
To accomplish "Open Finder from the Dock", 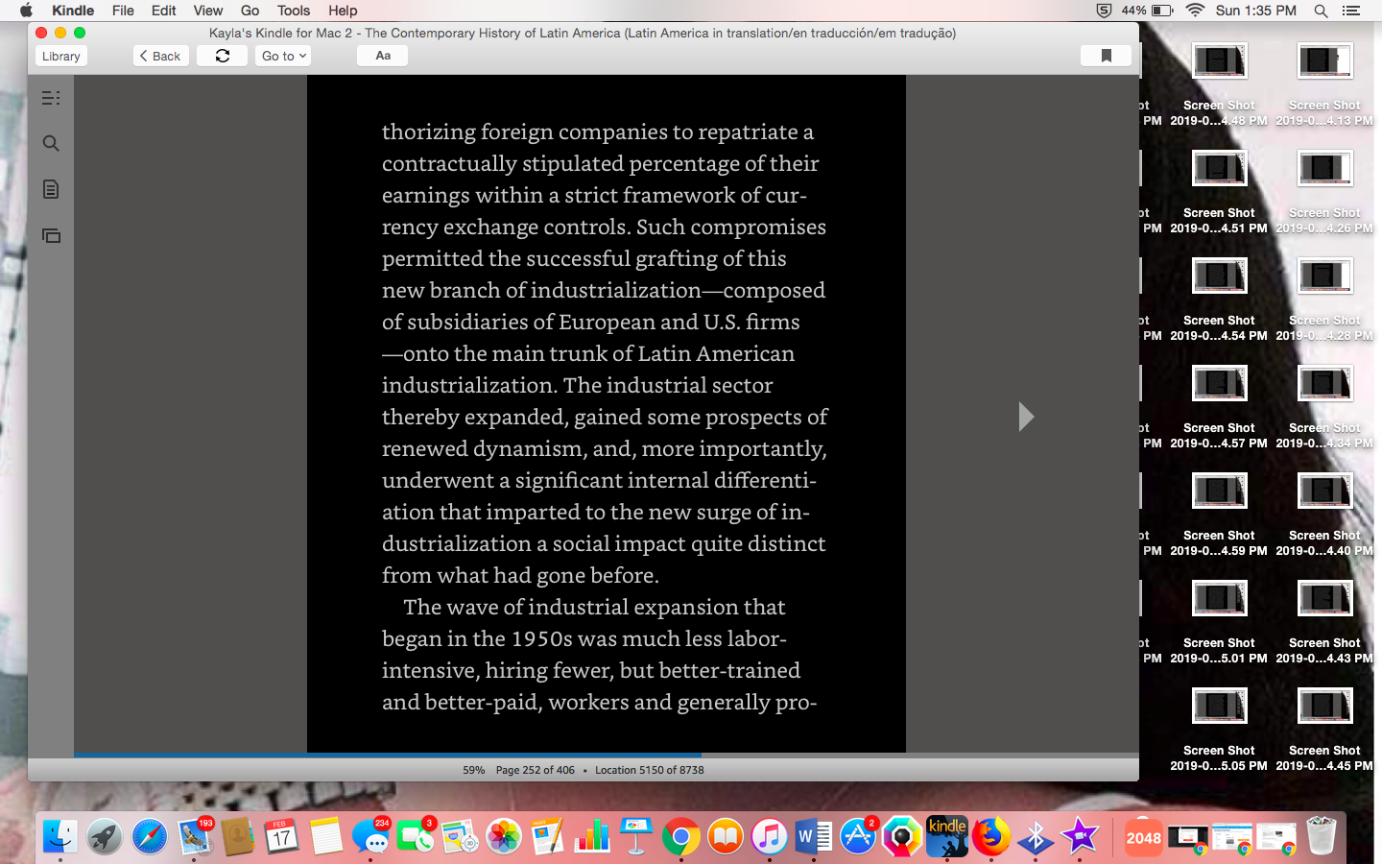I will pos(60,836).
